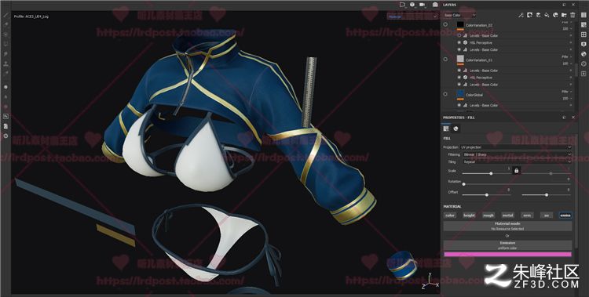Image resolution: width=589 pixels, height=297 pixels.
Task: Toggle the height channel button
Action: click(469, 216)
